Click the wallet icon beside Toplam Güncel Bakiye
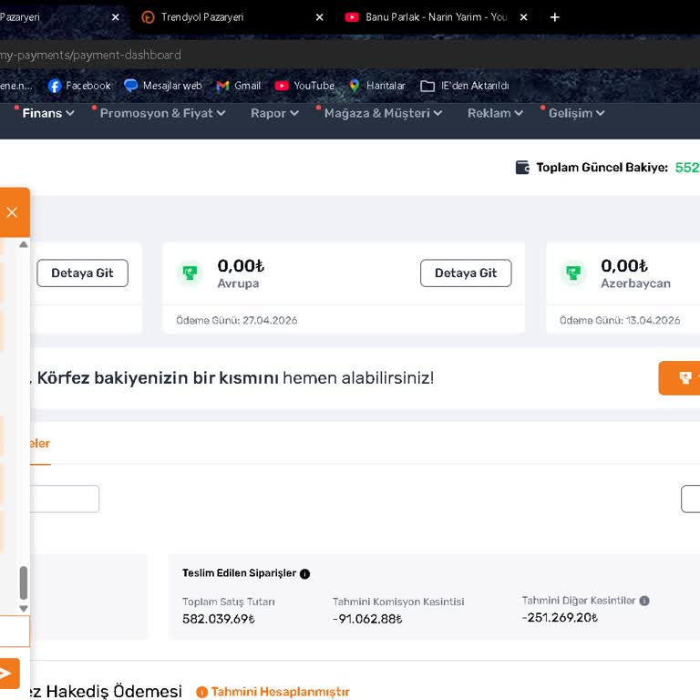The image size is (700, 700). click(x=522, y=168)
